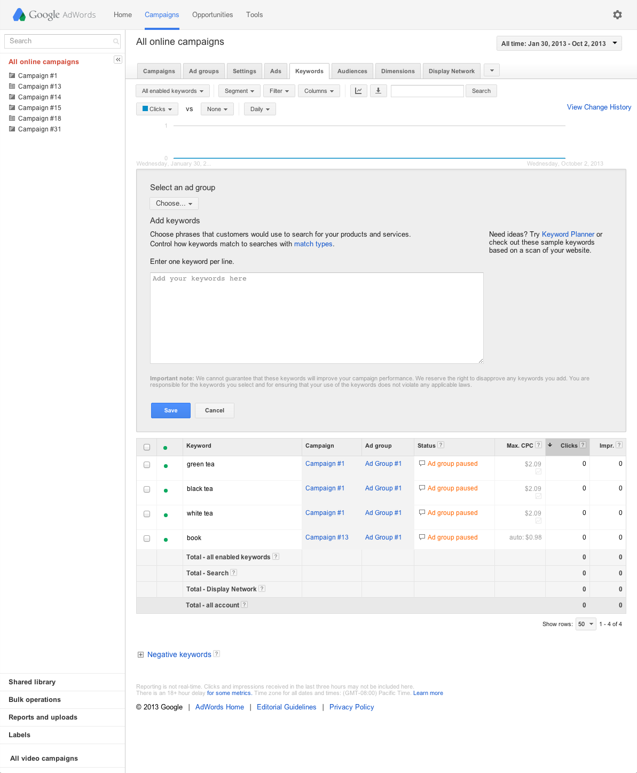Collapse the campaigns sidebar panel
This screenshot has height=773, width=637.
[117, 59]
